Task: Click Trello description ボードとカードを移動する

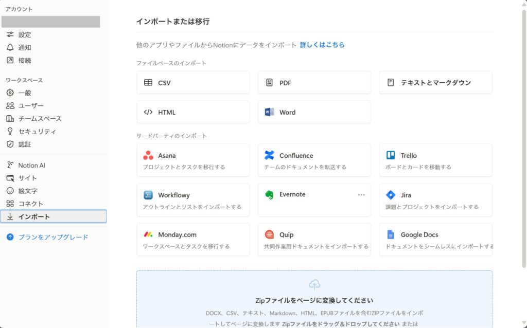Action: [418, 167]
